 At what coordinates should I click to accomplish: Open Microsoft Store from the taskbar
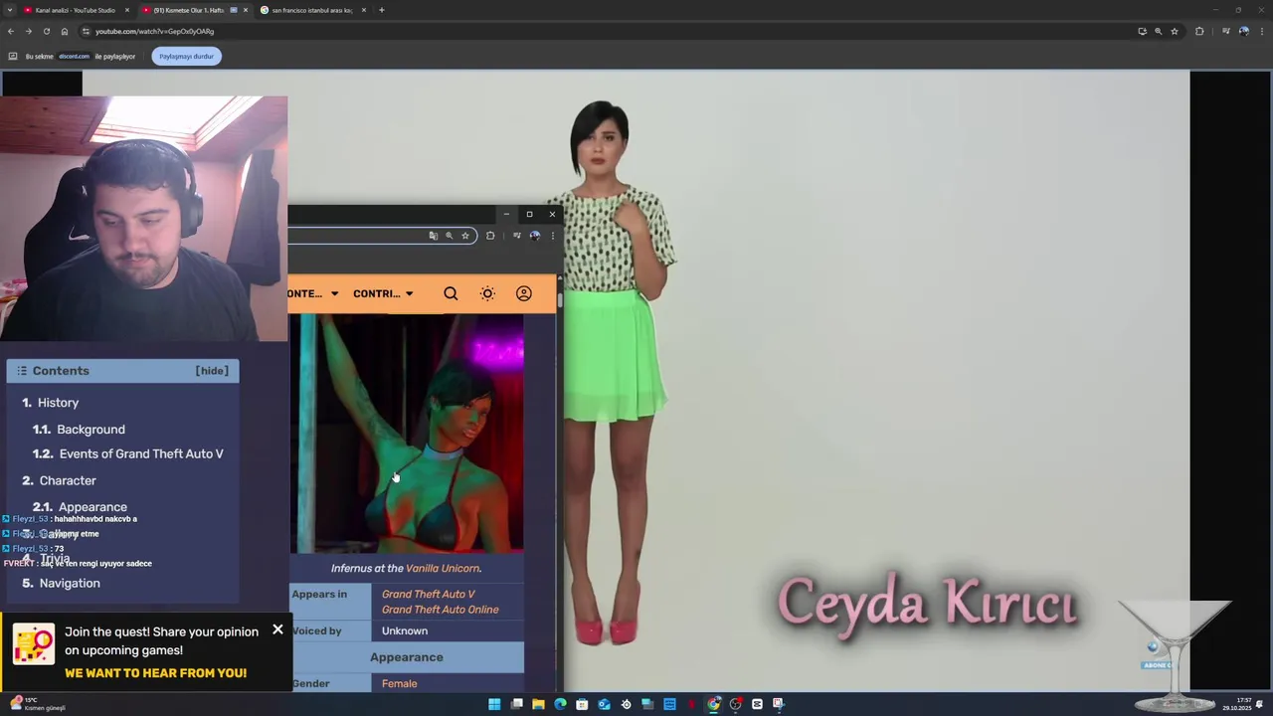[582, 704]
